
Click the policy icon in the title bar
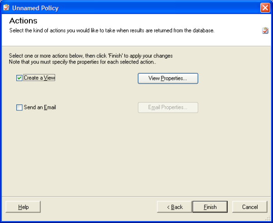tap(6, 8)
